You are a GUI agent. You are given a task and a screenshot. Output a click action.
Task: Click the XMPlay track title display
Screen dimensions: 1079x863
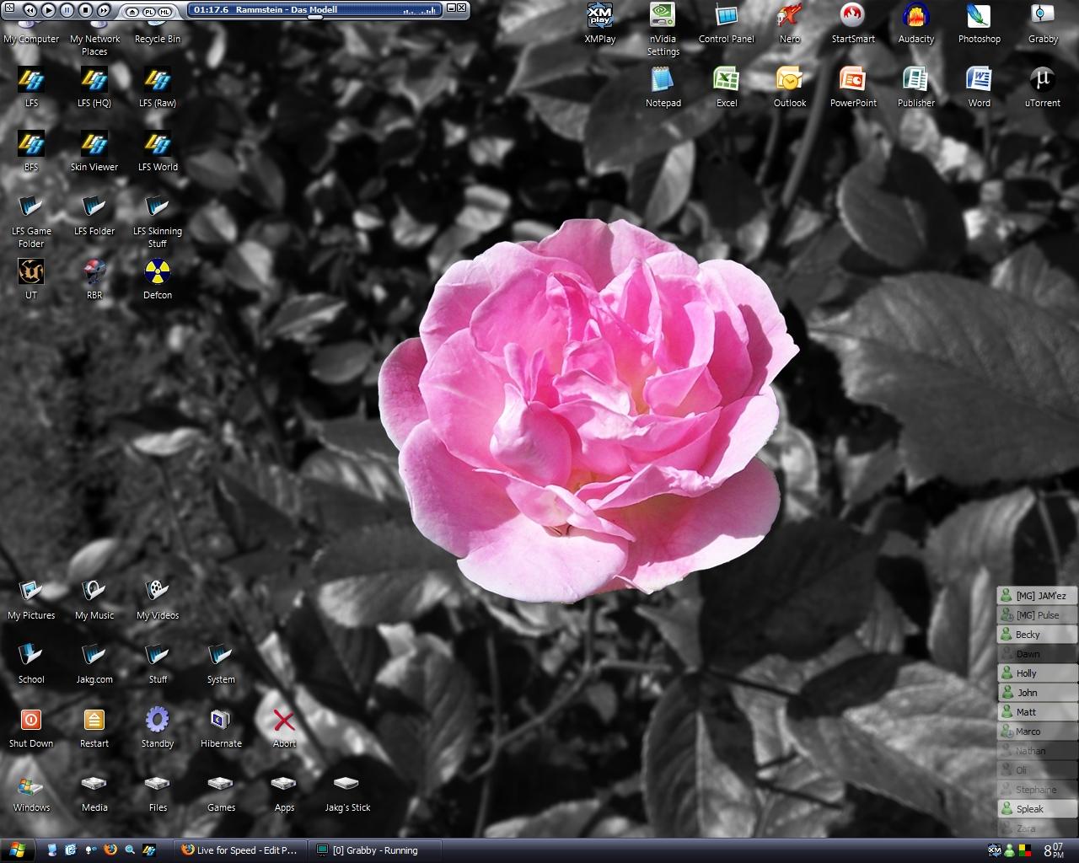tap(287, 9)
